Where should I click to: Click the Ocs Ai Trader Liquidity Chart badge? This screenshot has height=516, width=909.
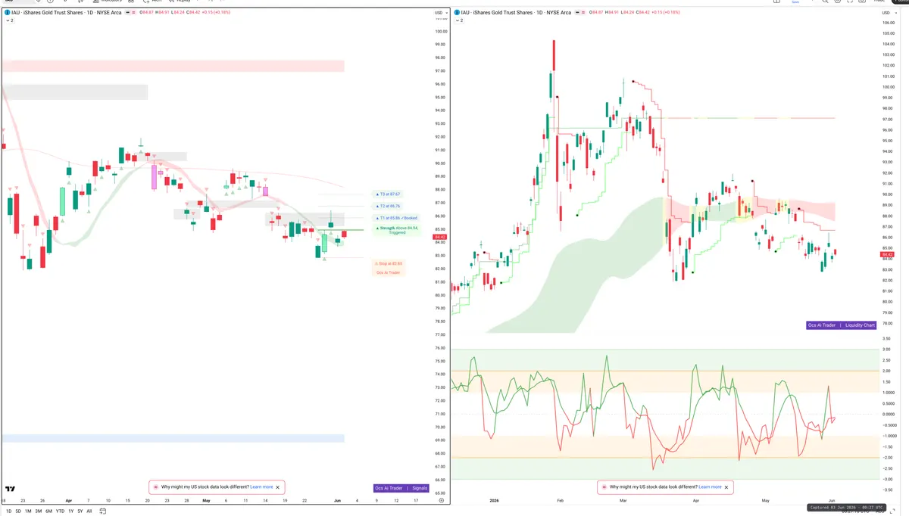pos(842,325)
